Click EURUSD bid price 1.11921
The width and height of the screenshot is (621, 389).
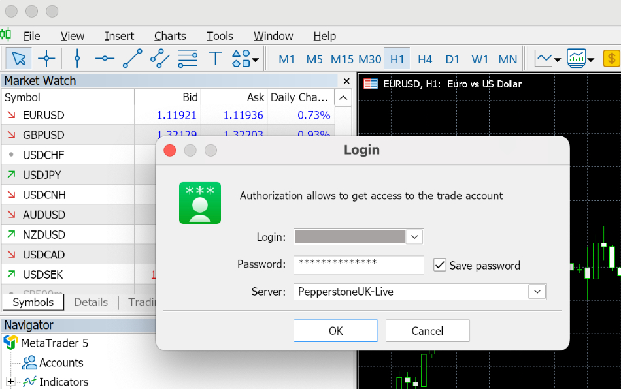click(x=176, y=115)
